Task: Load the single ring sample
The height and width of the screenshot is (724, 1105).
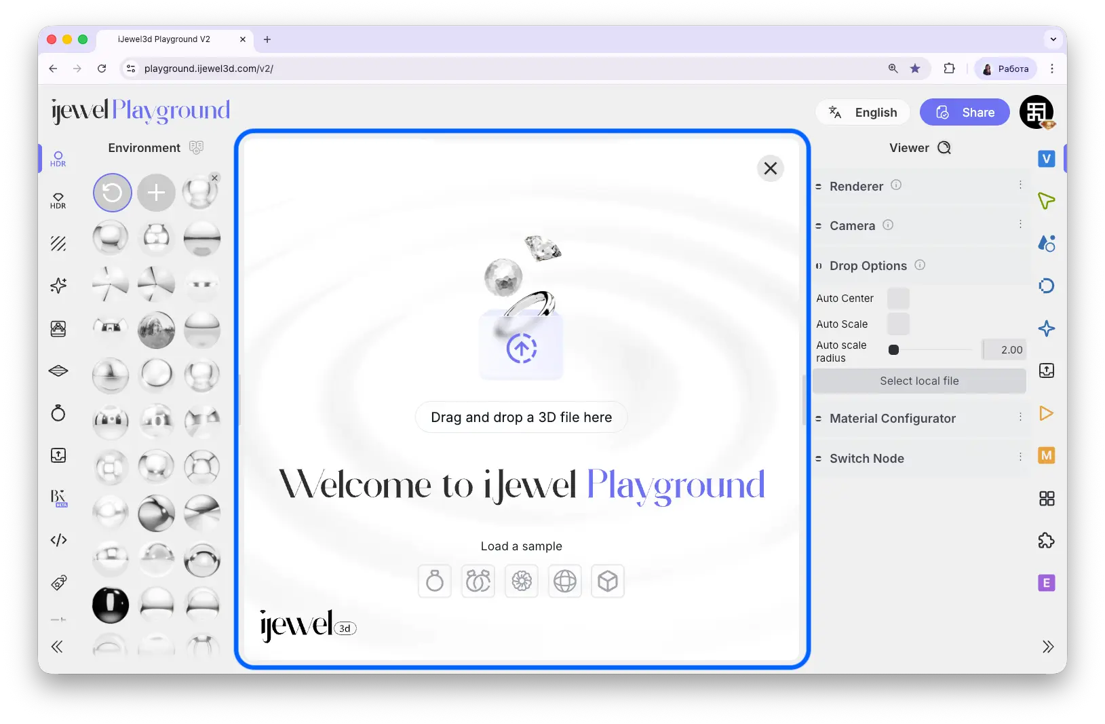Action: coord(435,582)
